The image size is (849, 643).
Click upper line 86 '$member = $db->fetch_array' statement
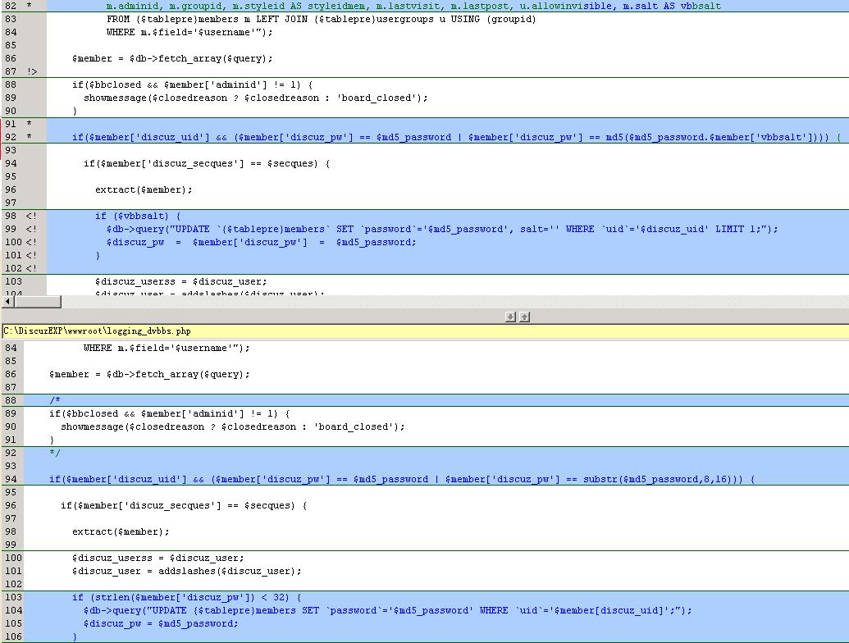pyautogui.click(x=172, y=58)
